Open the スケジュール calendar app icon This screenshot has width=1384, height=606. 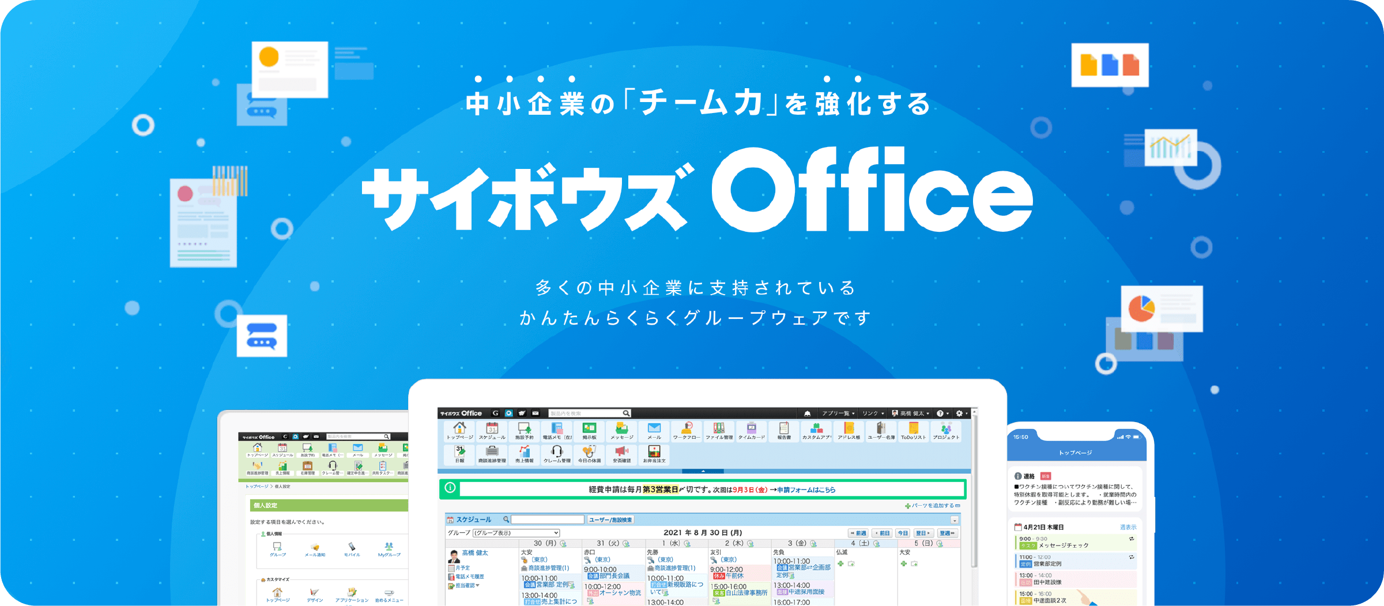[x=492, y=431]
